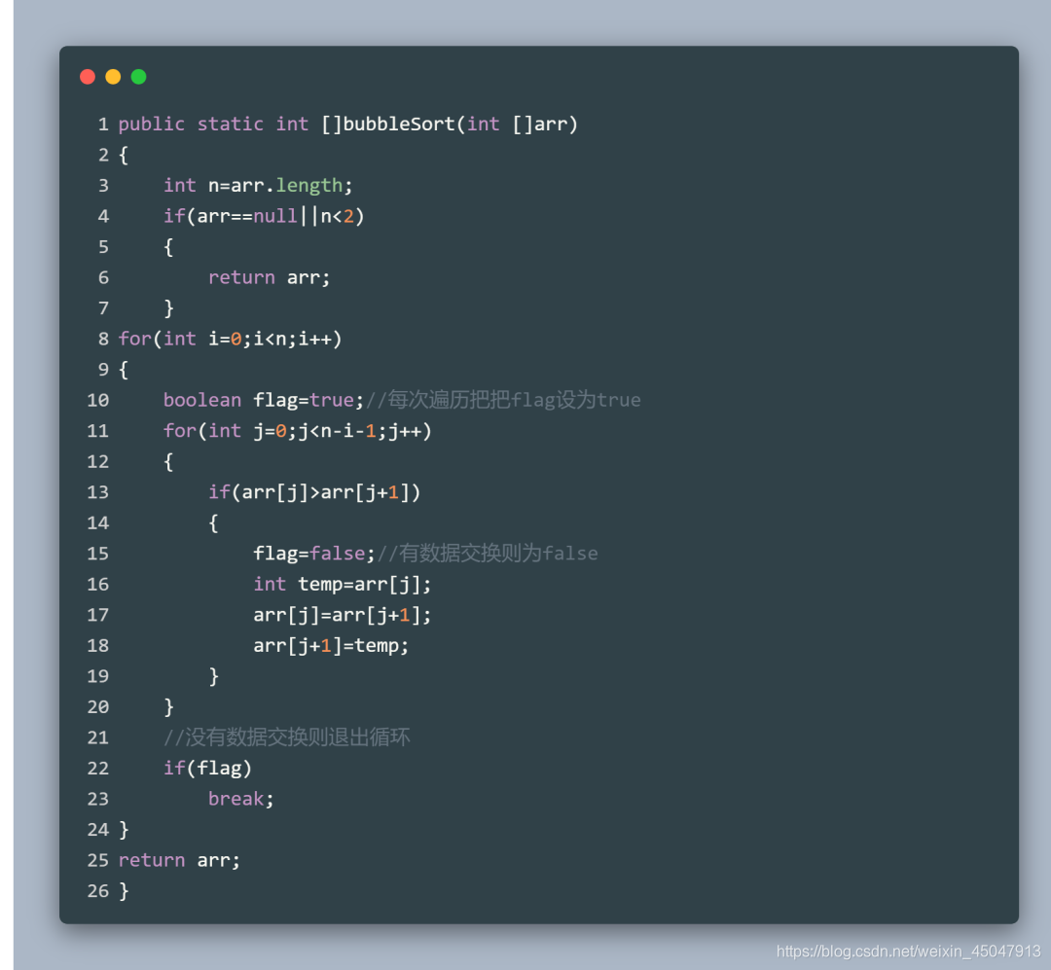
Task: Click line number 2
Action: (103, 156)
